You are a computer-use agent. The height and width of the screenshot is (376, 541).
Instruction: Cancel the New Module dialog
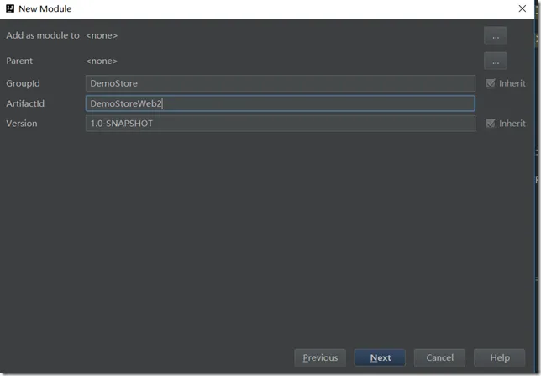(439, 357)
